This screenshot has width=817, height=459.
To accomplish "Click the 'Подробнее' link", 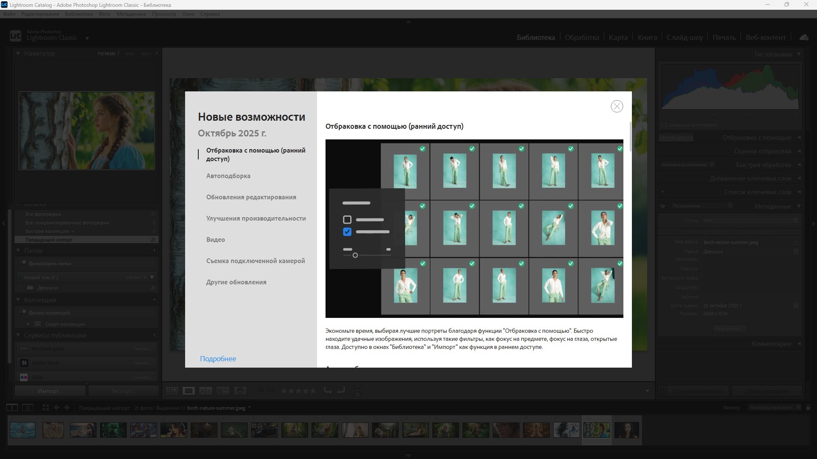I will (x=218, y=359).
